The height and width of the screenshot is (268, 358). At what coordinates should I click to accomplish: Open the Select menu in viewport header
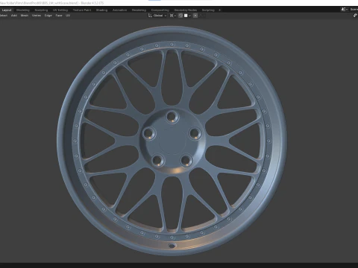[4, 16]
